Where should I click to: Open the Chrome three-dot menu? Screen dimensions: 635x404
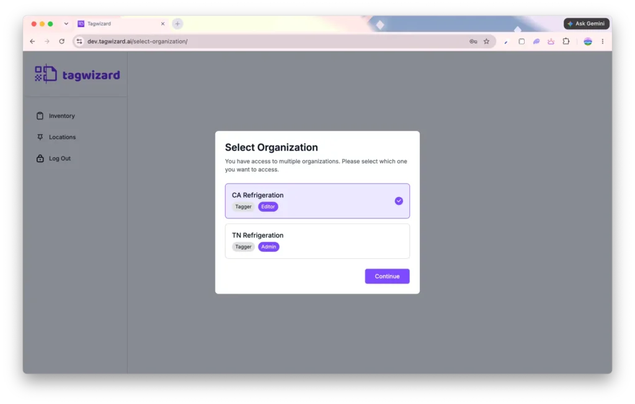tap(602, 42)
